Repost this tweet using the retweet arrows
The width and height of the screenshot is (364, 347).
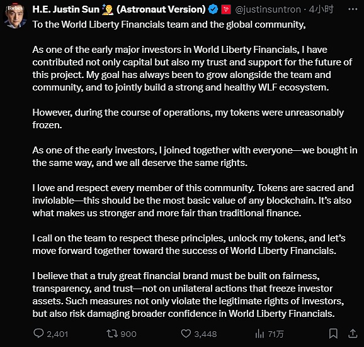(112, 334)
